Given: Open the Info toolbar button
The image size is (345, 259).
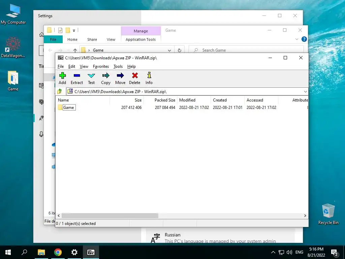Looking at the screenshot, I should pyautogui.click(x=149, y=78).
